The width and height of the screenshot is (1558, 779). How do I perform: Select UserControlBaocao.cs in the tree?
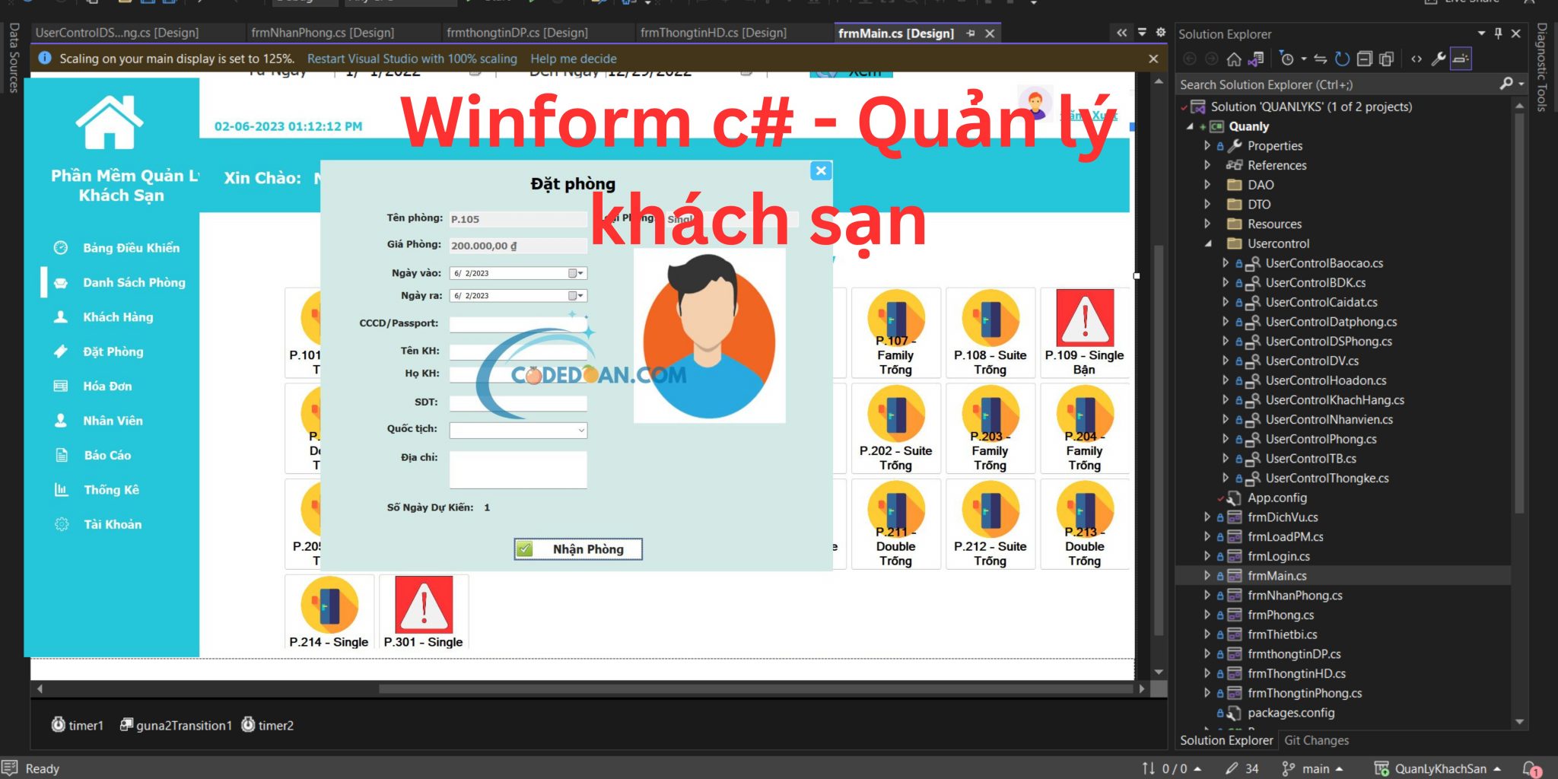coord(1324,263)
